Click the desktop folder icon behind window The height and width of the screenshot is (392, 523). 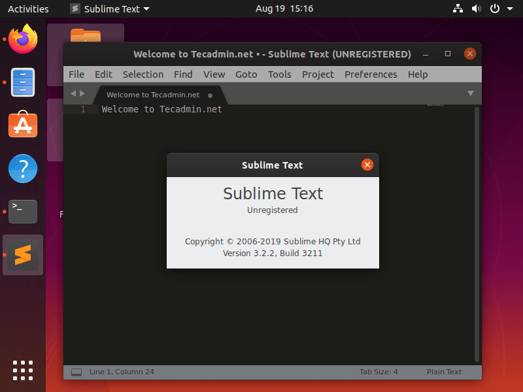tap(86, 35)
